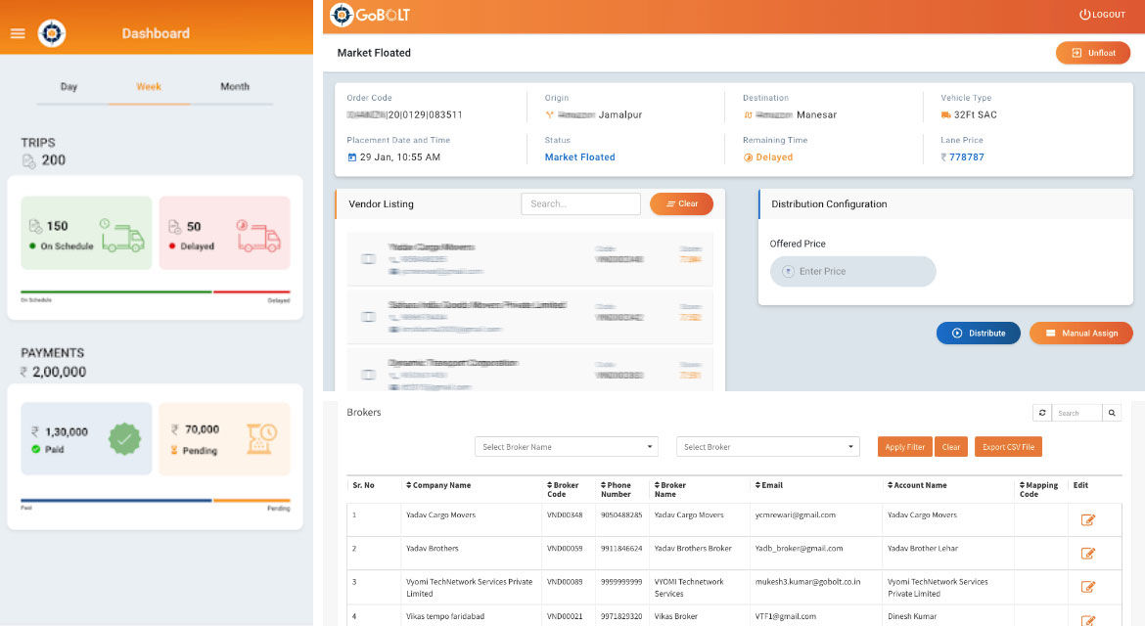Open the 150 On Schedule trips card

(x=86, y=234)
